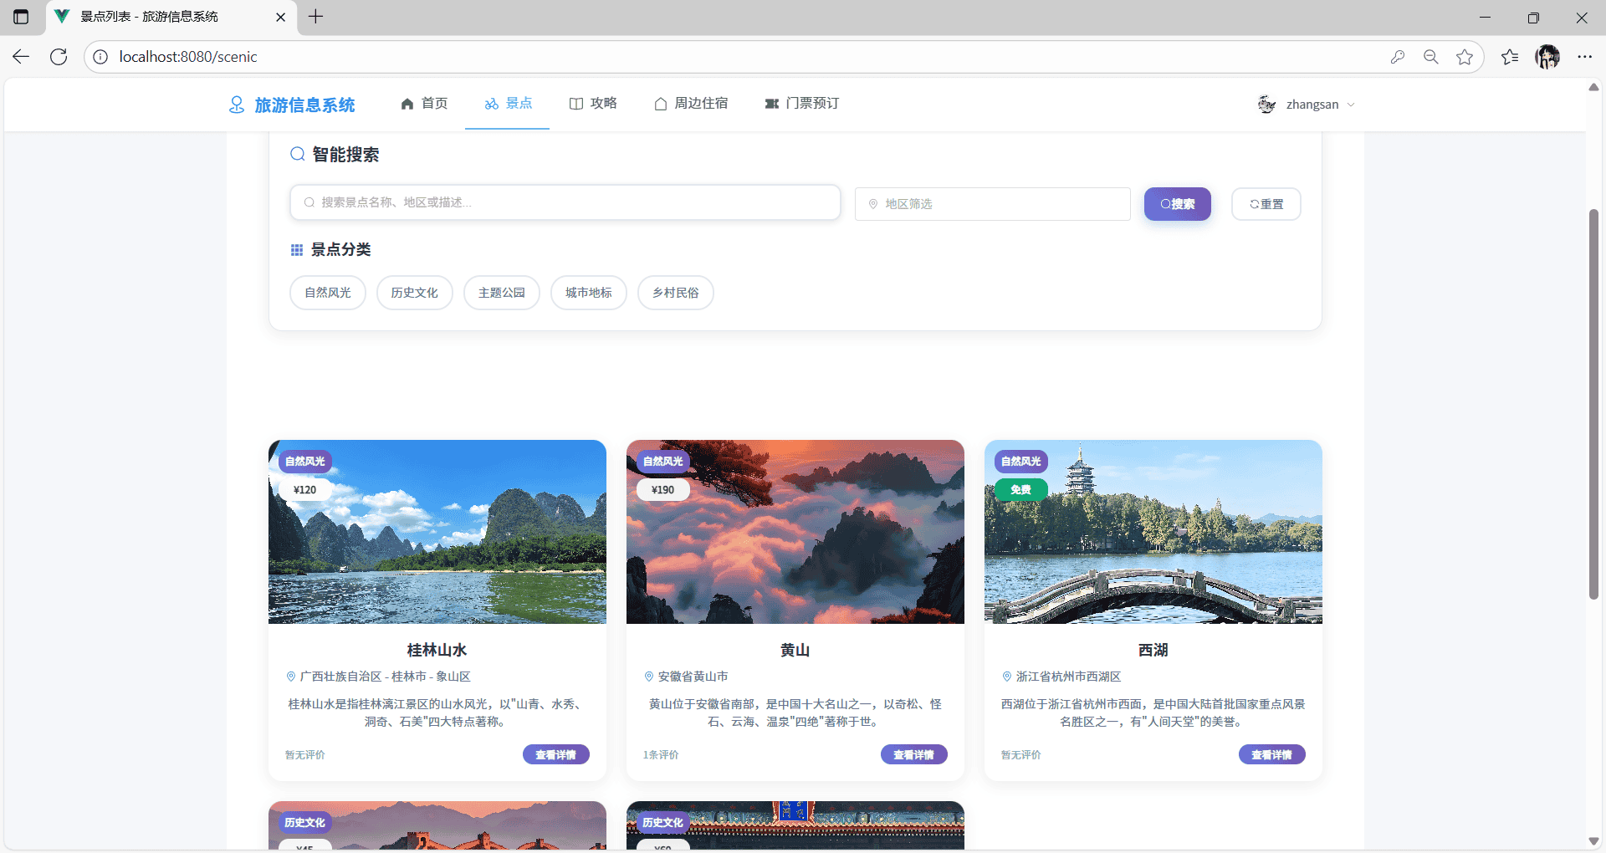1606x853 pixels.
Task: Click the bicycle icon beside 景点
Action: click(x=492, y=104)
